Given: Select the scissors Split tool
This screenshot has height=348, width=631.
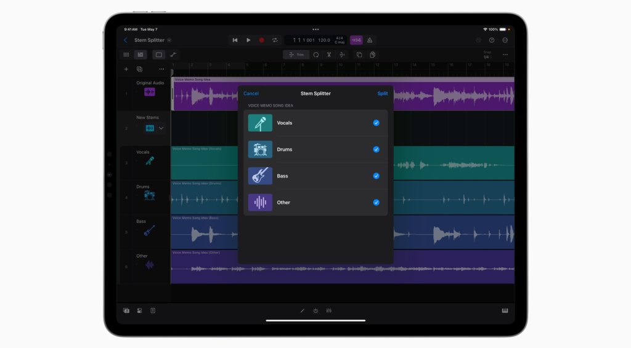Looking at the screenshot, I should click(329, 55).
